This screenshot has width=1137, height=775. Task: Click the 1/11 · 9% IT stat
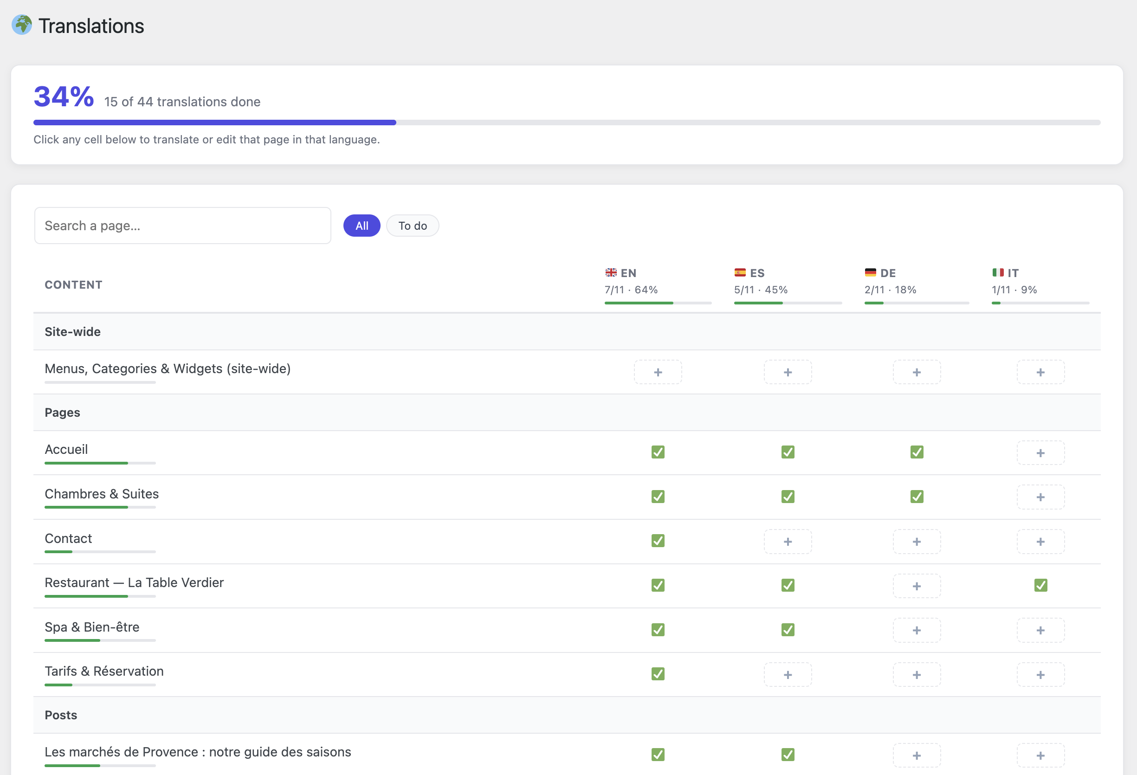[1014, 290]
